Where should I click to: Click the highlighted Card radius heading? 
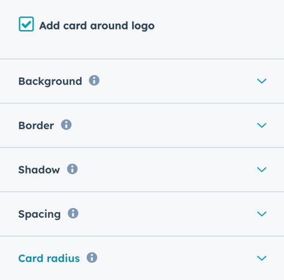coord(49,258)
